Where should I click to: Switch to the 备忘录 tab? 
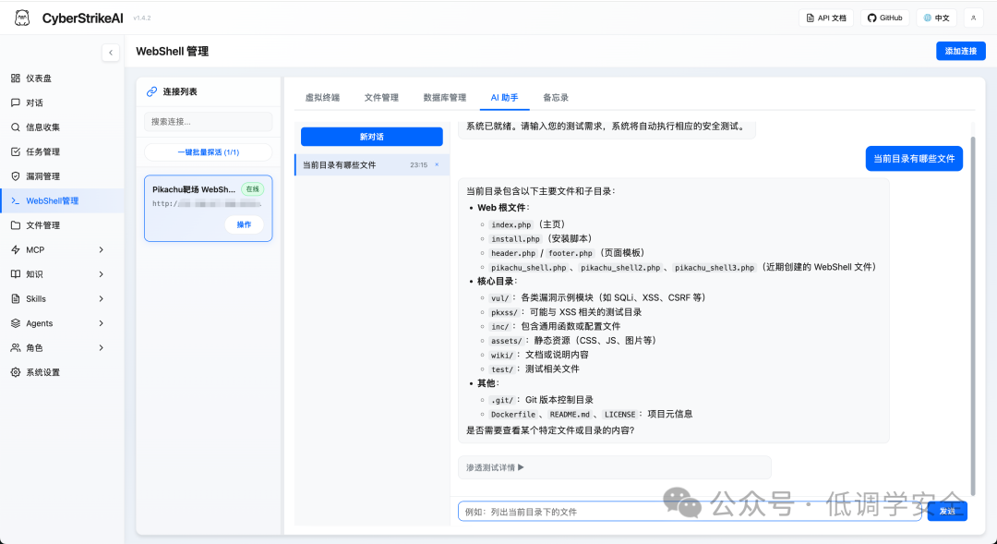click(556, 97)
